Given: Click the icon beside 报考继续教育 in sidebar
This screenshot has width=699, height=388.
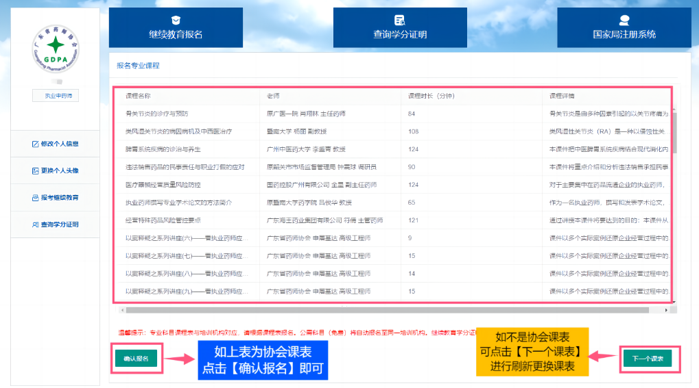Looking at the screenshot, I should pyautogui.click(x=36, y=197).
